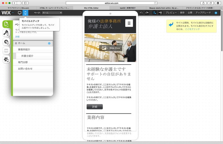Click the 詳細 link in pages panel
The image size is (223, 144).
click(17, 37)
